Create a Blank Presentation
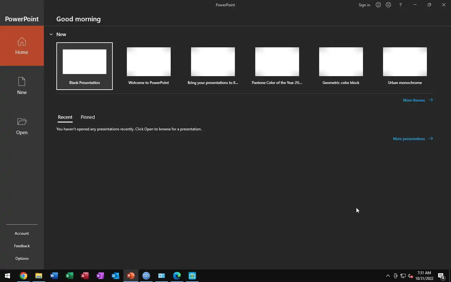Viewport: 451px width, 282px height. click(x=85, y=66)
